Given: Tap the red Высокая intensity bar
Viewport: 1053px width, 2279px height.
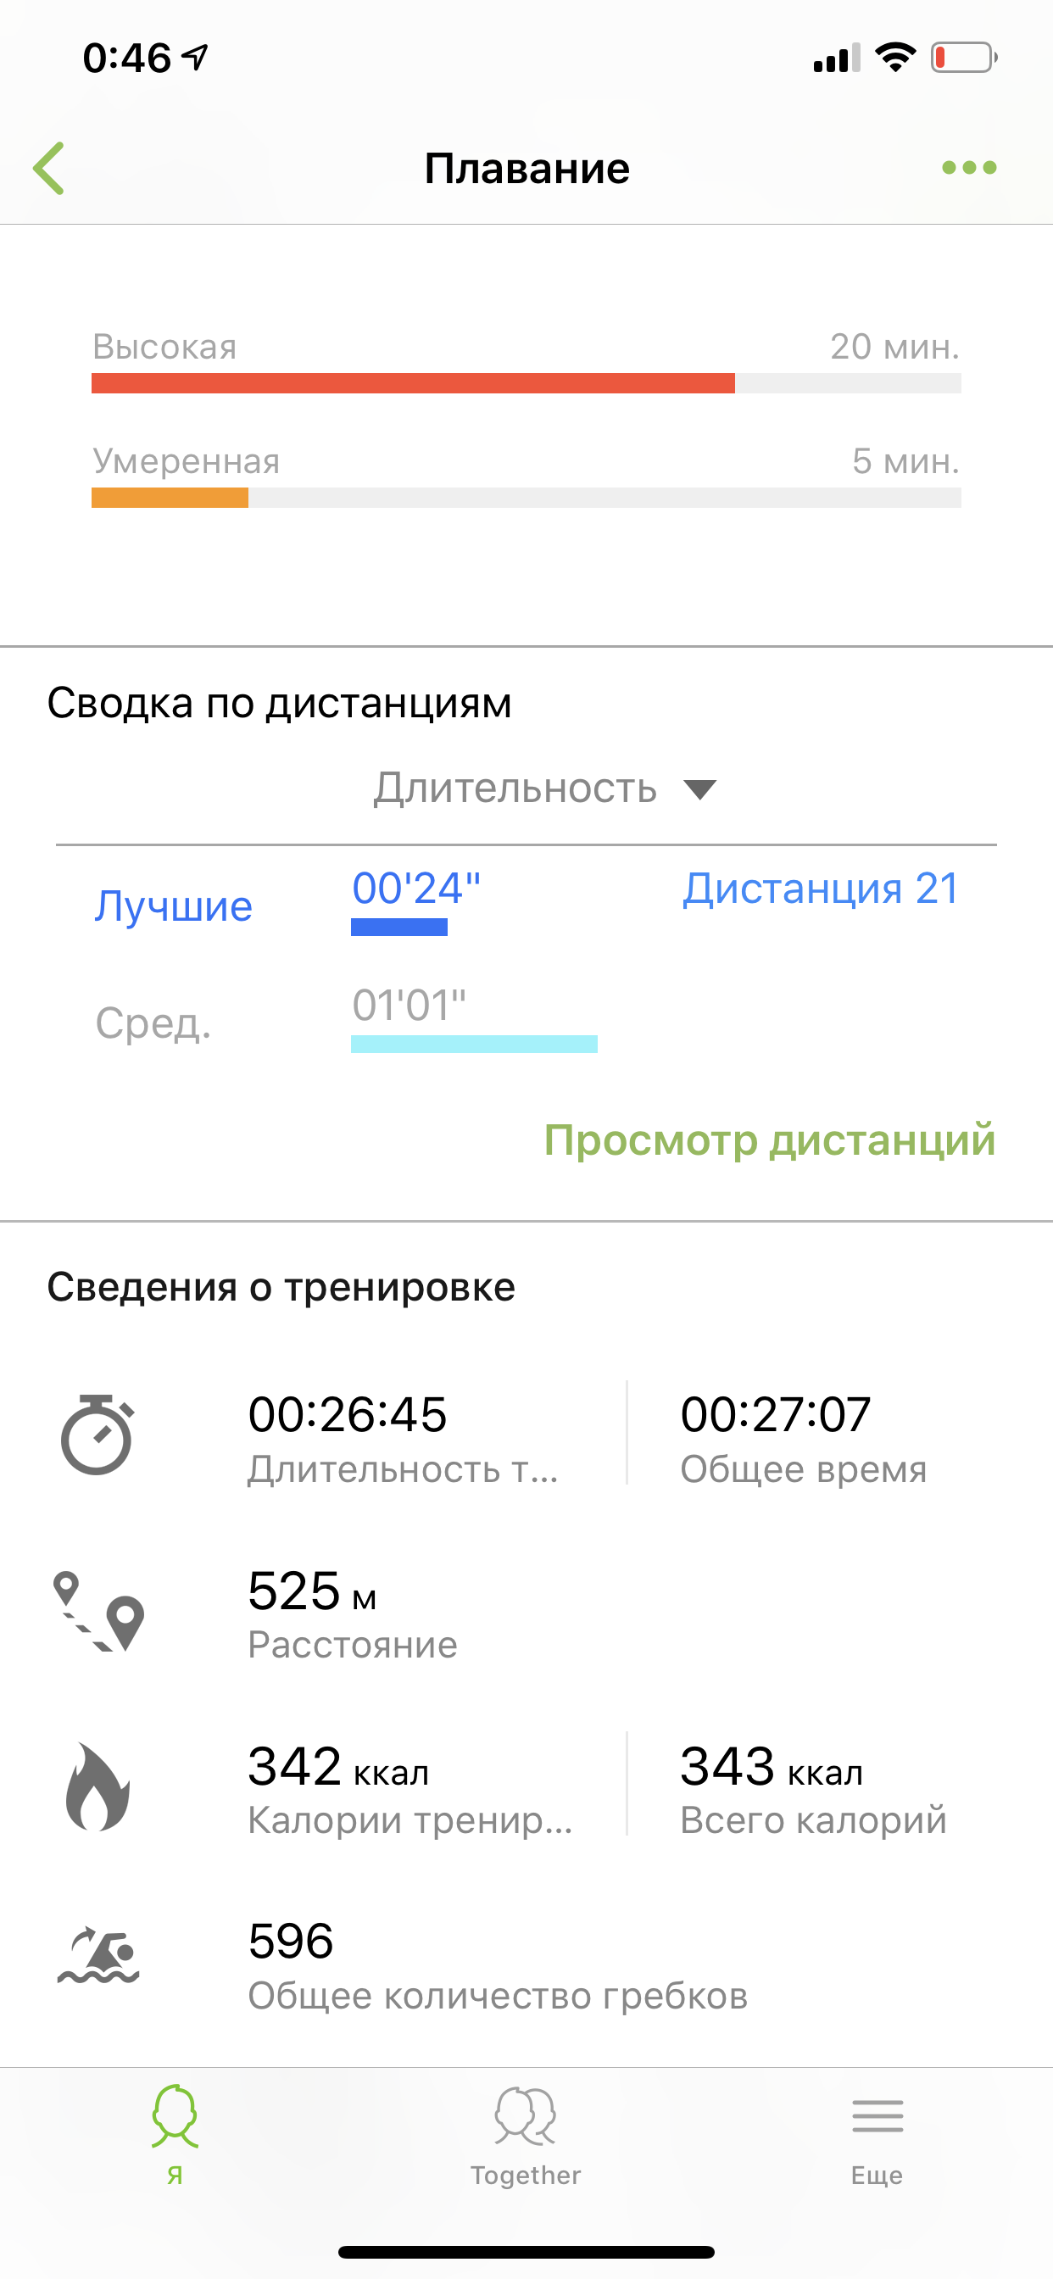Looking at the screenshot, I should 412,383.
